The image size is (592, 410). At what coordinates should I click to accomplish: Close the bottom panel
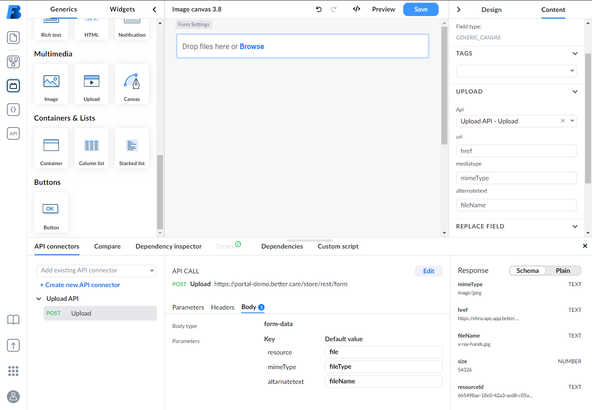coord(585,246)
